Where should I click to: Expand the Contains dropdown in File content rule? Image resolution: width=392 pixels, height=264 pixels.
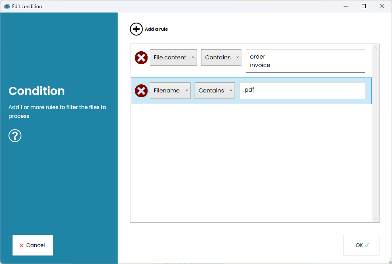(x=221, y=57)
